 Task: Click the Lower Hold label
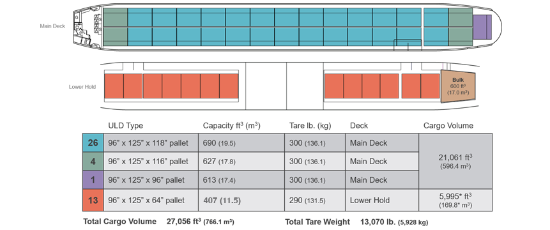tap(82, 87)
